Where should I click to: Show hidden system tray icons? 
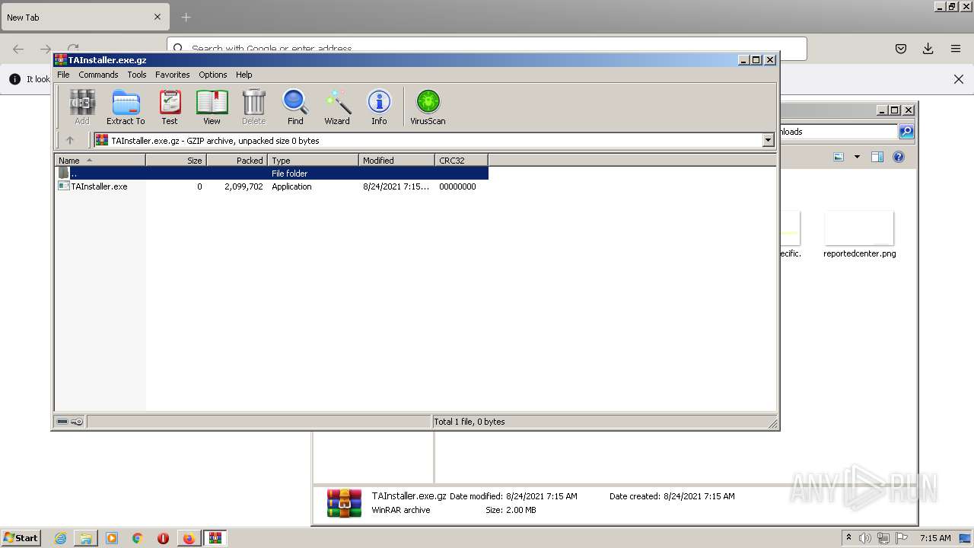tap(848, 537)
